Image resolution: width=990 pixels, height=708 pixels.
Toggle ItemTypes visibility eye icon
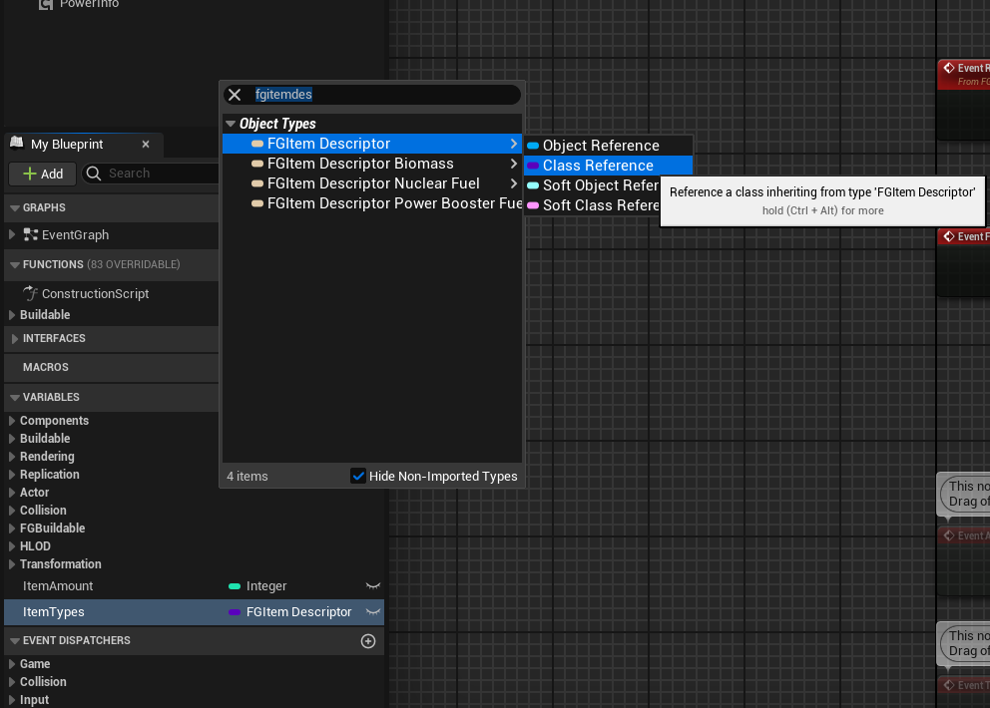point(373,612)
